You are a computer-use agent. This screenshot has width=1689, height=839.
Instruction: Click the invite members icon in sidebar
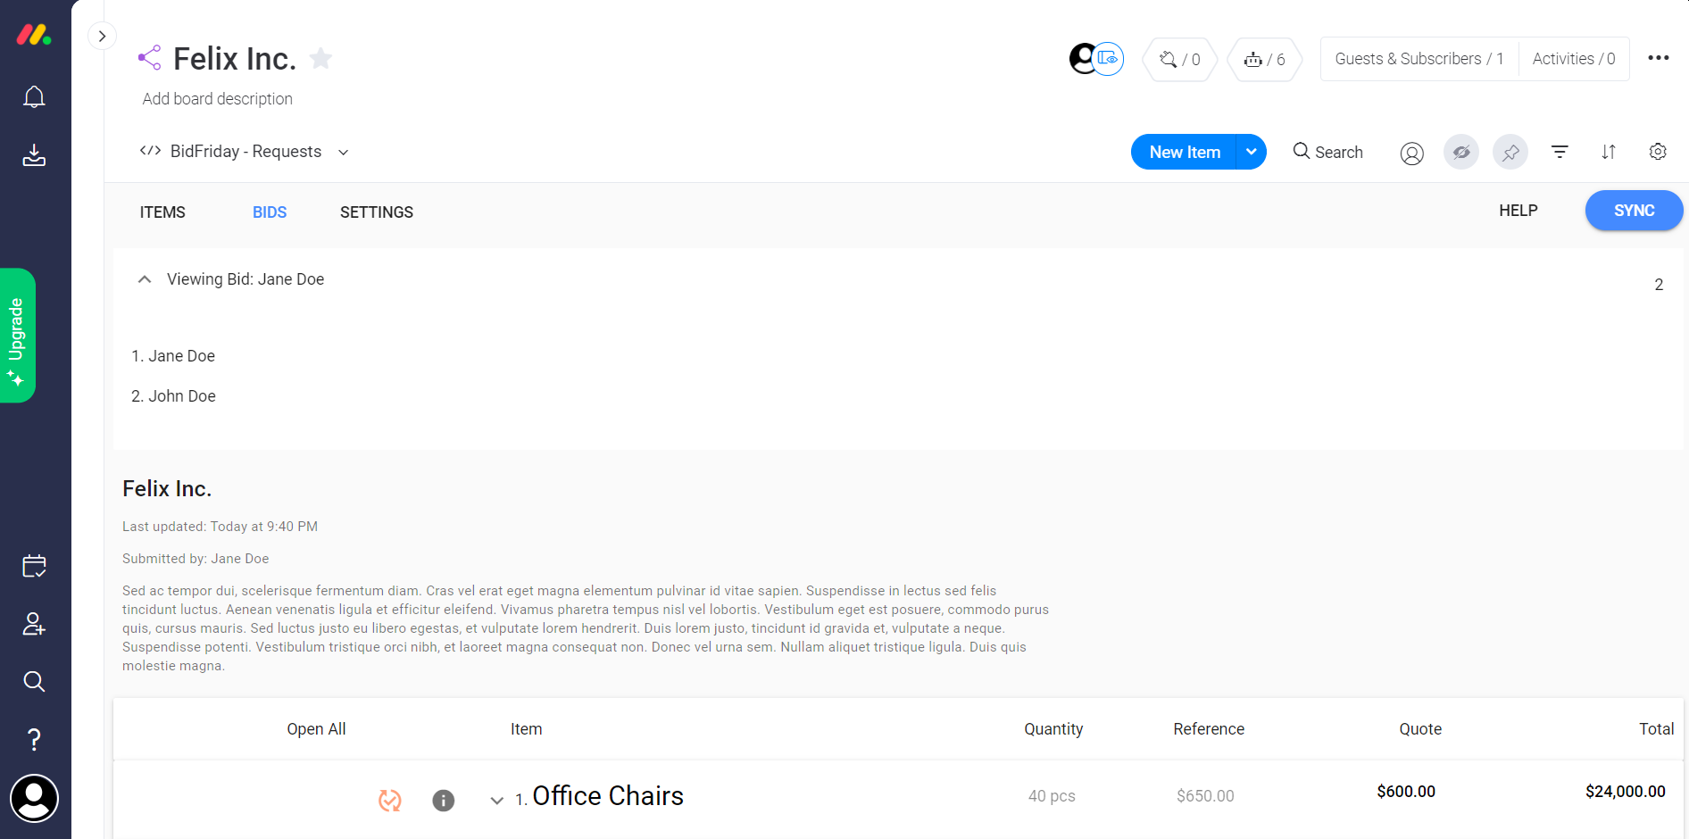click(x=34, y=624)
